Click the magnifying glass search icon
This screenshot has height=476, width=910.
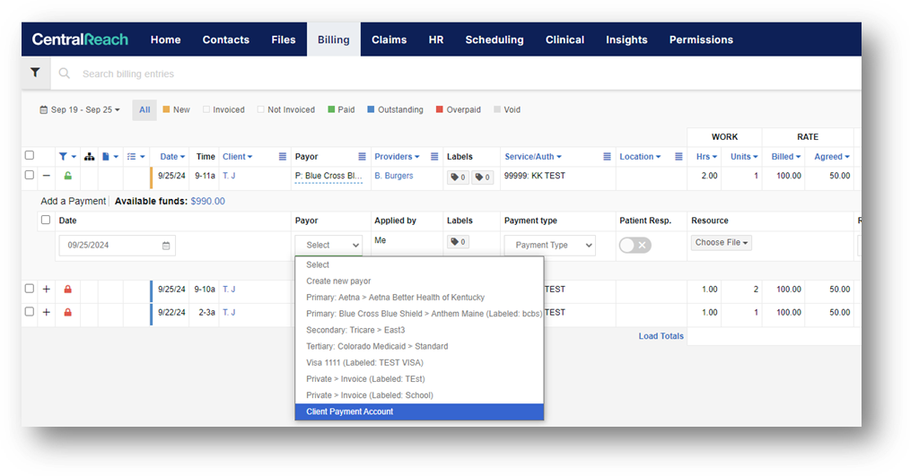click(x=65, y=74)
